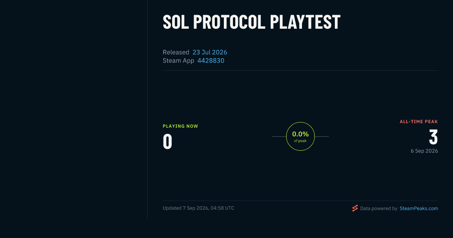Click the SteamPeaks orange logo icon
The image size is (453, 238).
point(355,208)
